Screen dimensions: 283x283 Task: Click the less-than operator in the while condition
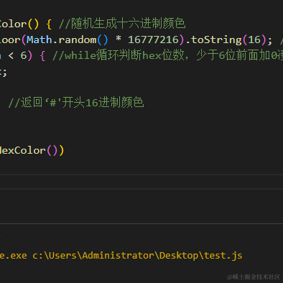(x=11, y=56)
